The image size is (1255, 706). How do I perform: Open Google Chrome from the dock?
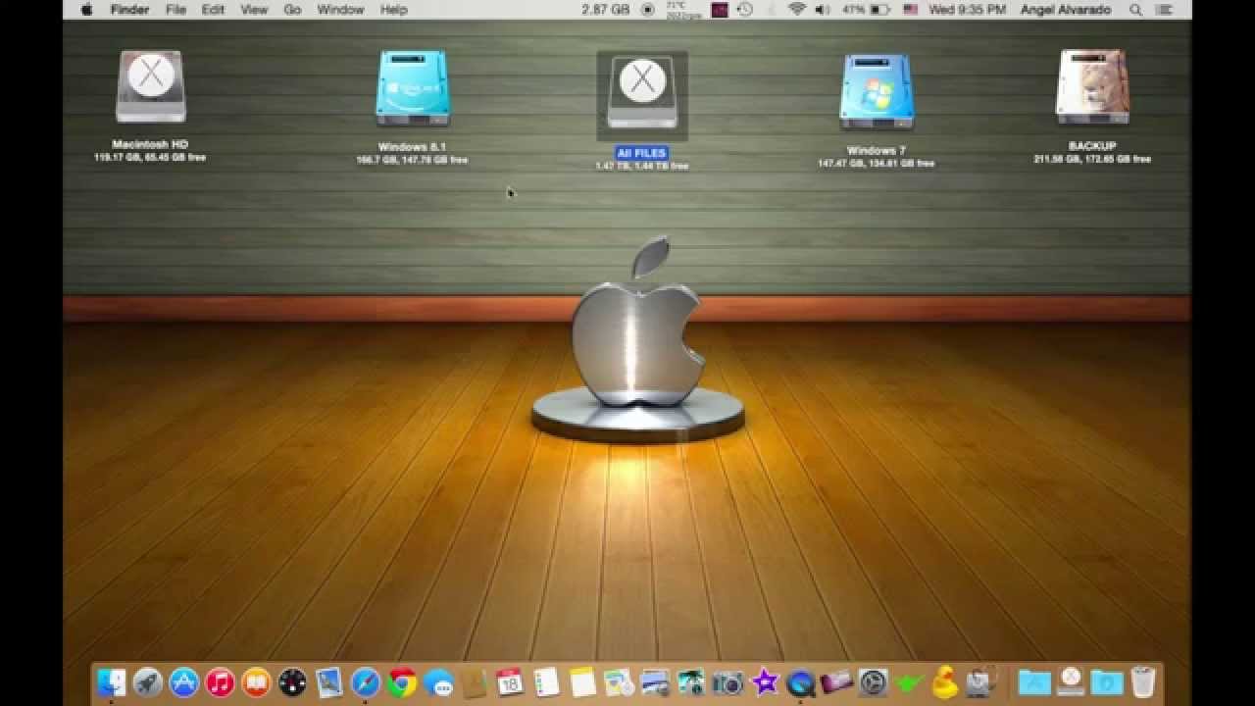tap(401, 682)
